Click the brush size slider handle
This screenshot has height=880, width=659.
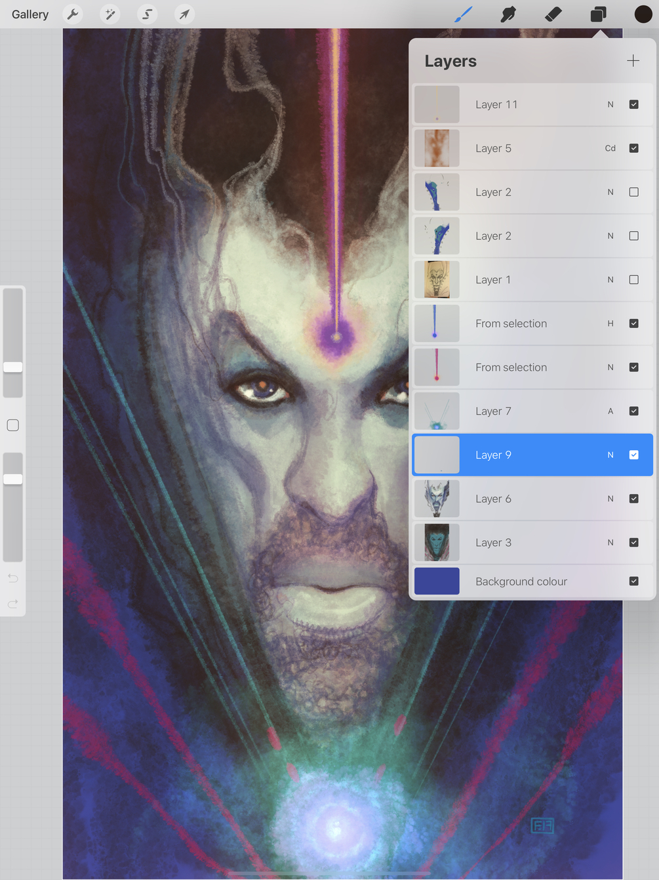click(13, 367)
